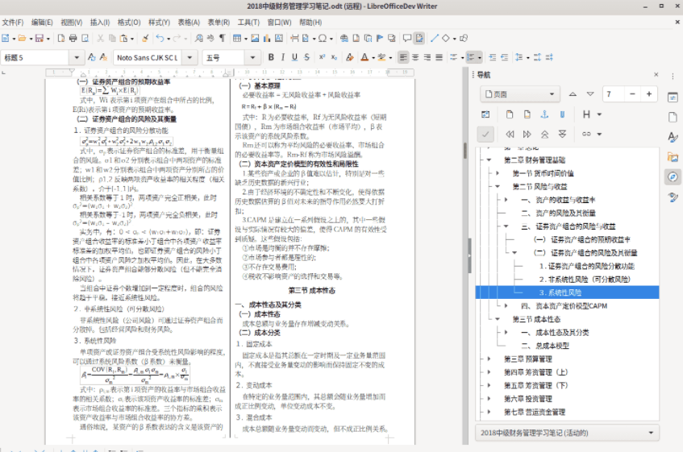The image size is (683, 452).
Task: Click 四、资本资产定价模型CAPM navigator entry
Action: click(564, 305)
